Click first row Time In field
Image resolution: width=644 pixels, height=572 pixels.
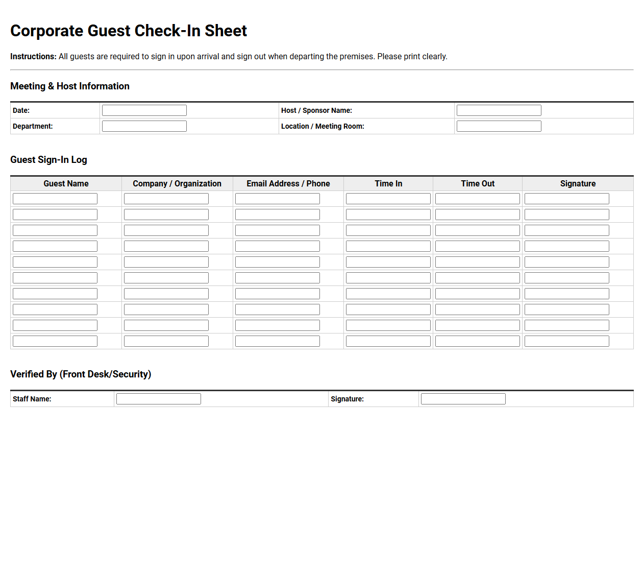click(x=388, y=199)
